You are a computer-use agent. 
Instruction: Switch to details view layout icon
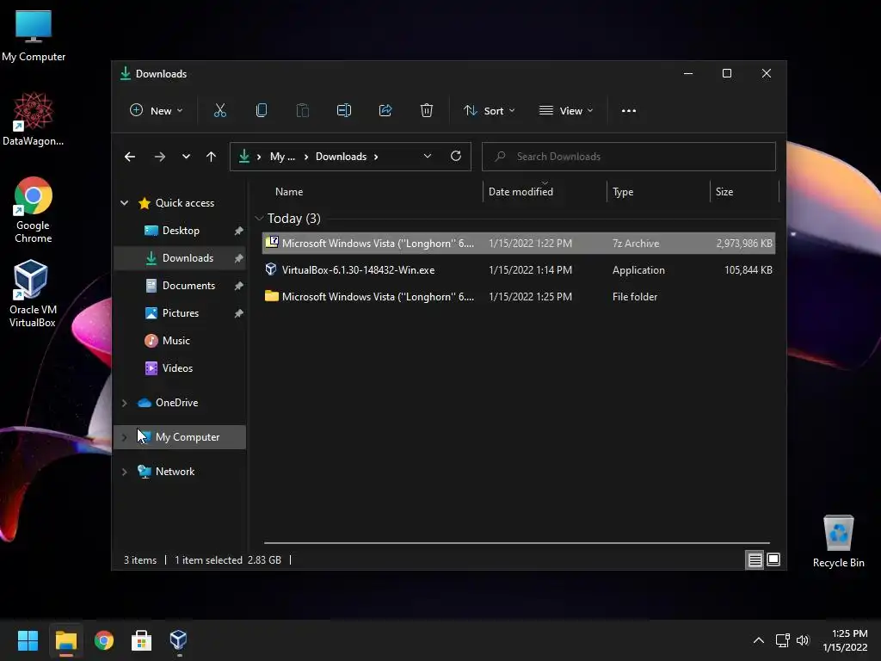755,559
